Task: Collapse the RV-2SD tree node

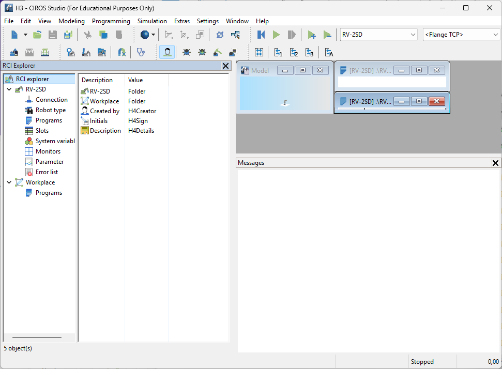Action: (x=9, y=89)
